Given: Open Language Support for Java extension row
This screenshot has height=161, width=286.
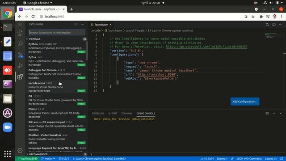Looking at the screenshot, I should [57, 149].
